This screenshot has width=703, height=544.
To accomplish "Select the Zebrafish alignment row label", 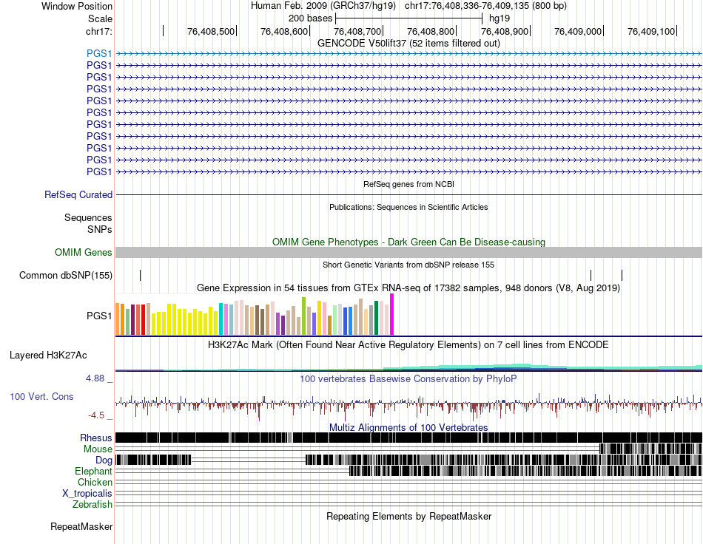I will [x=92, y=505].
